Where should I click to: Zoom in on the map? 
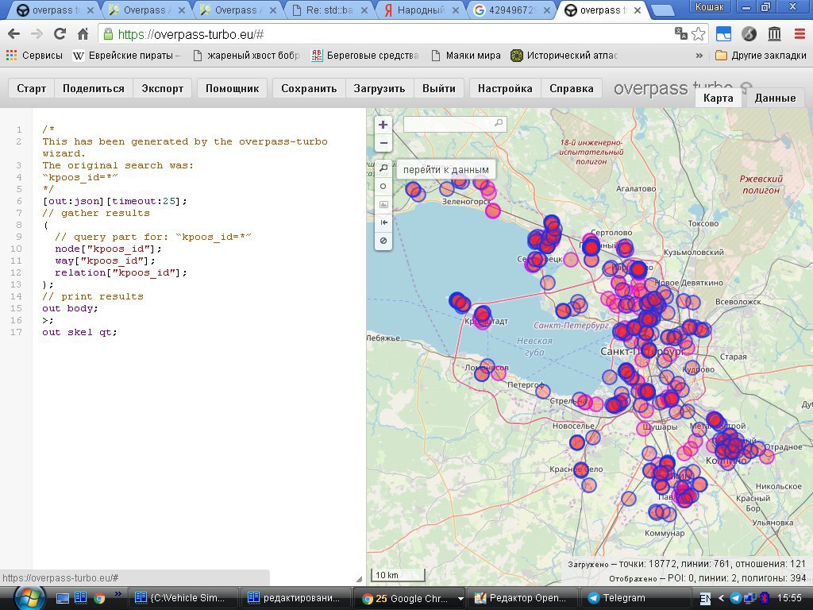pyautogui.click(x=383, y=125)
